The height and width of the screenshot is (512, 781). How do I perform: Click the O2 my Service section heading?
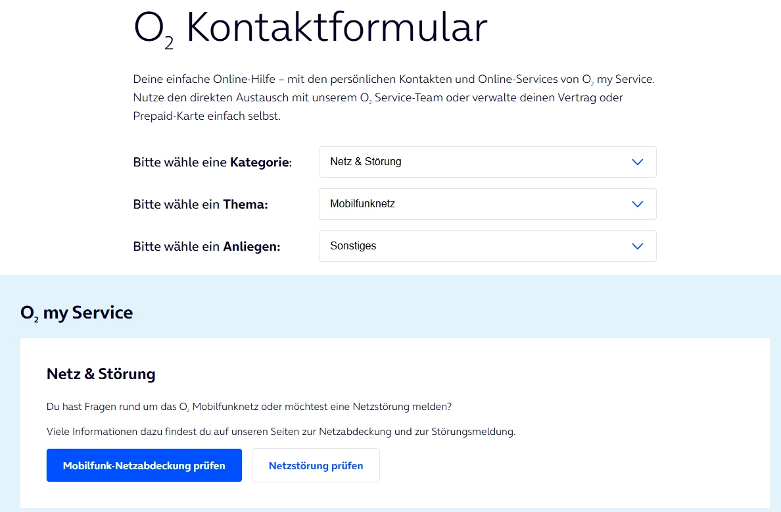[77, 313]
